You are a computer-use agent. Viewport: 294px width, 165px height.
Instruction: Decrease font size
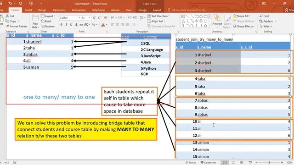pyautogui.click(x=99, y=18)
